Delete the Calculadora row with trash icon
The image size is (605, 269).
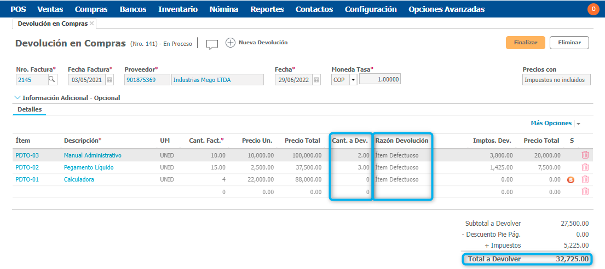pos(585,179)
